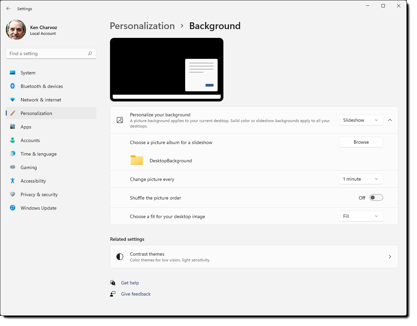Viewport: 417px width, 326px height.
Task: Click the desktop background preview thumbnail
Action: pyautogui.click(x=167, y=70)
